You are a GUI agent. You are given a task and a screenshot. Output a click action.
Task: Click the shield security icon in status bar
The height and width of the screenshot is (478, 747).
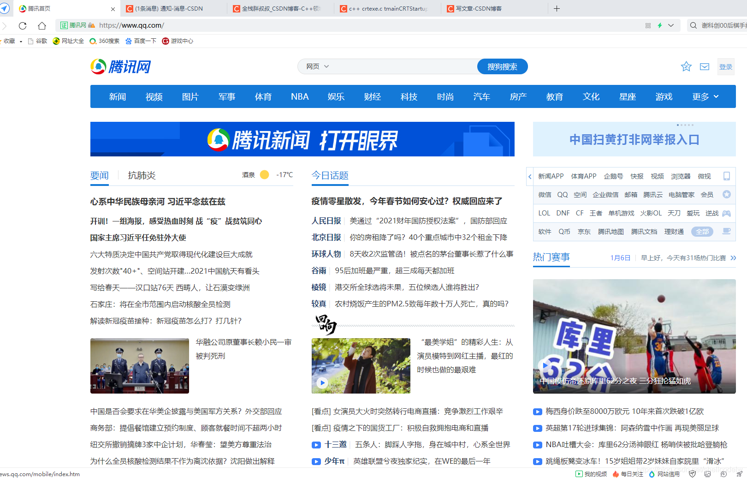(x=692, y=474)
